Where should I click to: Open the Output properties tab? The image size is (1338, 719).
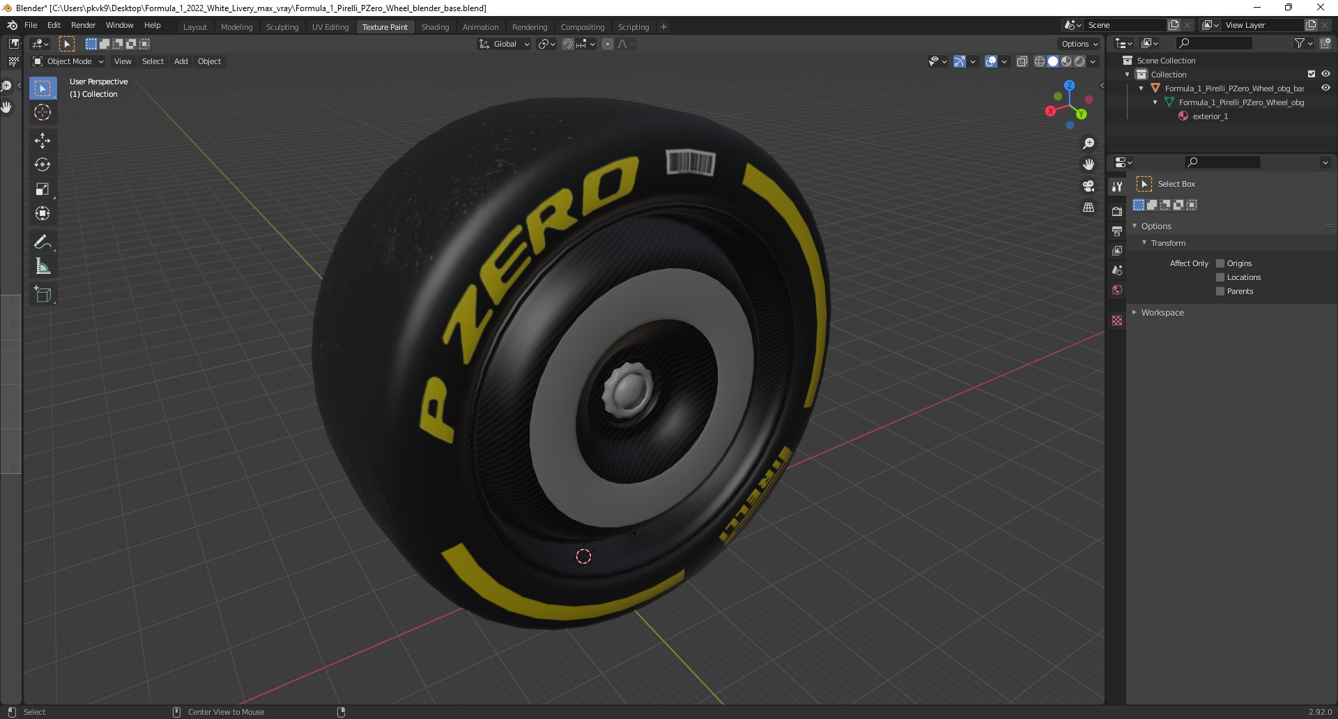[1117, 231]
